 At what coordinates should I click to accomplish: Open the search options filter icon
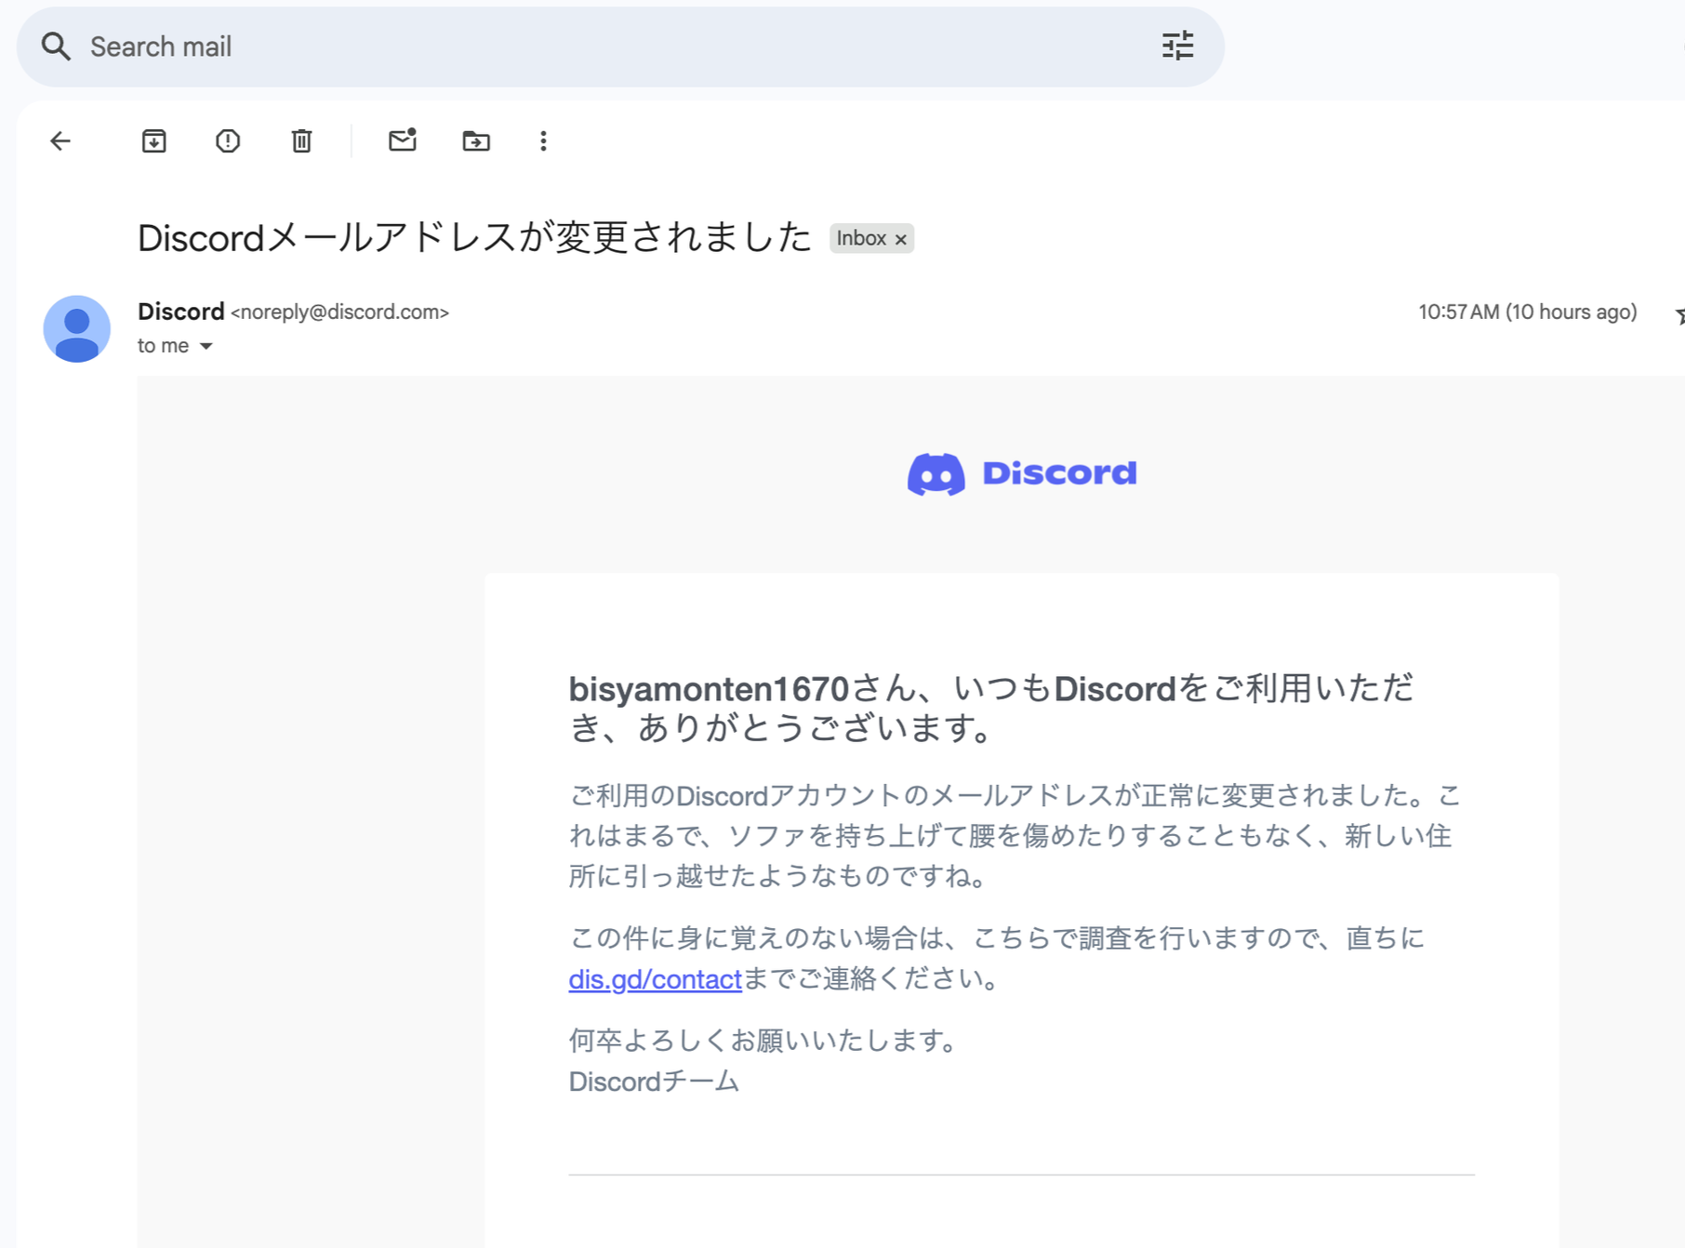1177,46
